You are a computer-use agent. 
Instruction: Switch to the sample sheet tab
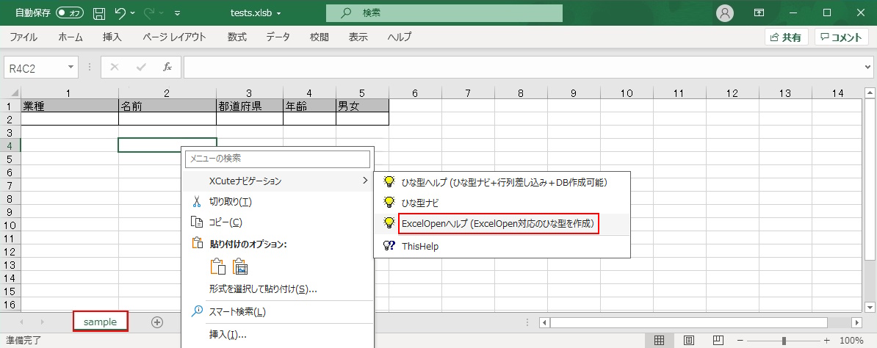[x=100, y=322]
